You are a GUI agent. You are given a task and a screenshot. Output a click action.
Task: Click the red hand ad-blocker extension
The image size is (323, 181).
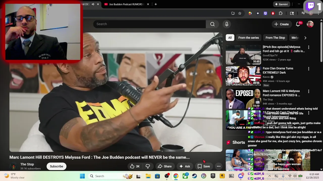click(273, 13)
